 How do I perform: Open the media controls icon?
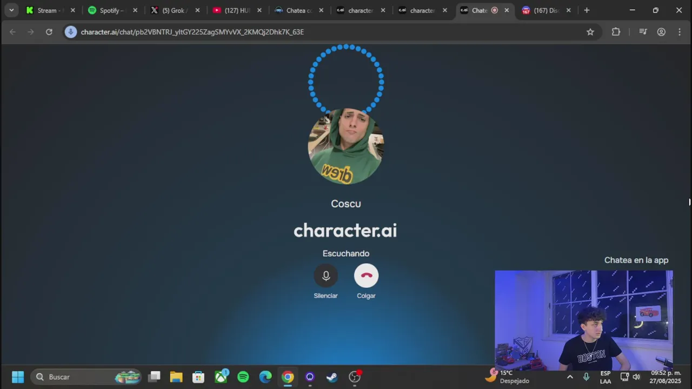click(643, 32)
